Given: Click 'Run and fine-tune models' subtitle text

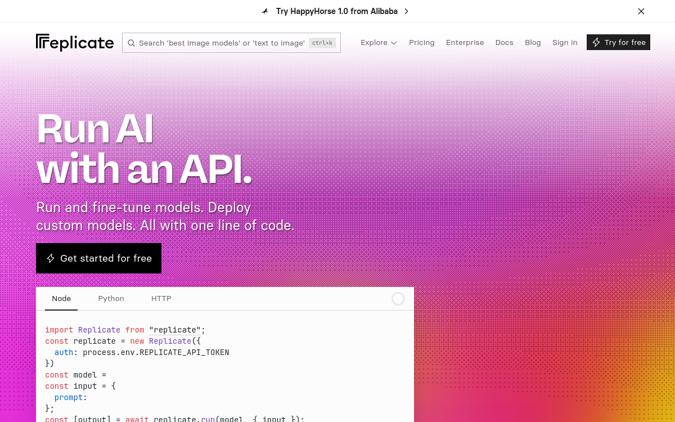Looking at the screenshot, I should [x=165, y=217].
